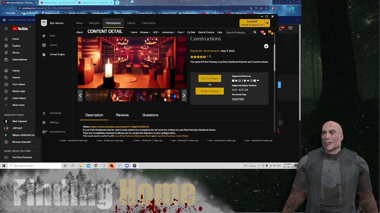The width and height of the screenshot is (380, 213).
Task: Switch to the News tab
Action: point(79,23)
